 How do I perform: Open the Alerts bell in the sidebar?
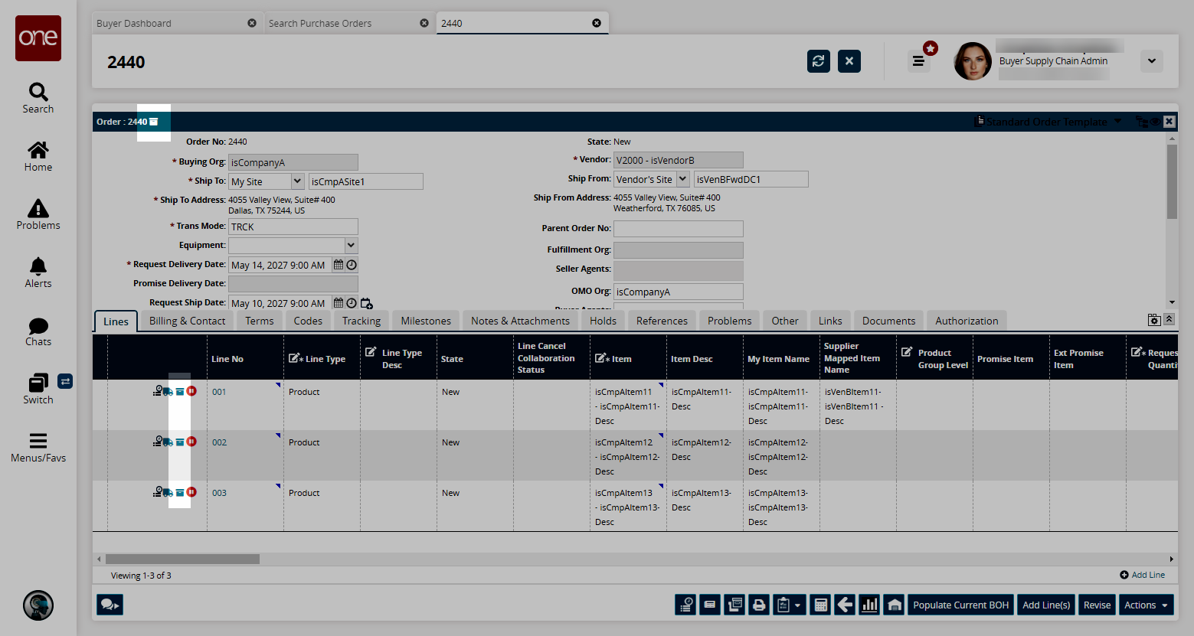click(38, 272)
